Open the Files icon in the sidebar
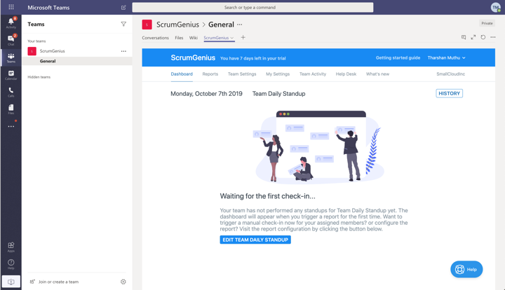This screenshot has height=290, width=505. pyautogui.click(x=11, y=109)
